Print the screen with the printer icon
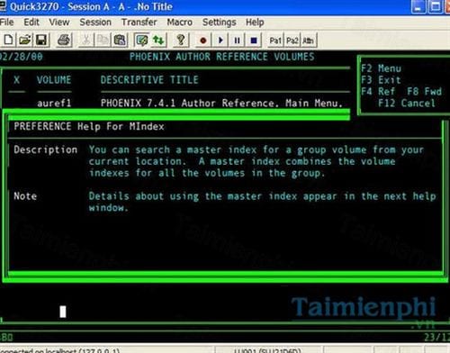This screenshot has width=450, height=353. (64, 41)
